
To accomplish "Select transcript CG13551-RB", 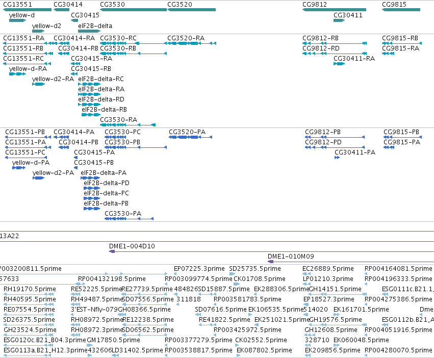I will tap(28, 54).
